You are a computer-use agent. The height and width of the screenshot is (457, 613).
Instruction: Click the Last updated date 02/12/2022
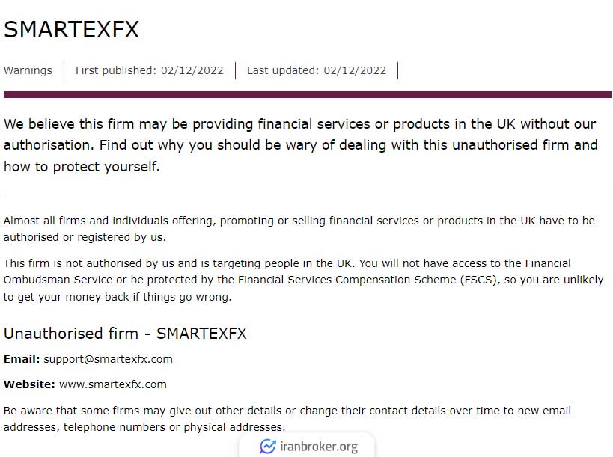[355, 70]
